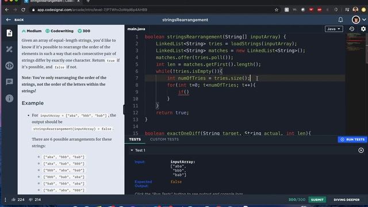The height and width of the screenshot is (207, 368).
Task: Click the Medium difficulty label
Action: [x=32, y=31]
